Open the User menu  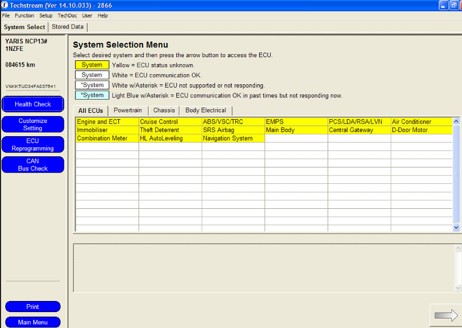(87, 15)
